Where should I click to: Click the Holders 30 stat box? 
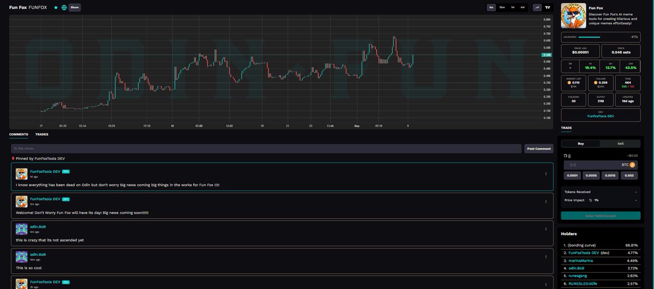coord(573,99)
